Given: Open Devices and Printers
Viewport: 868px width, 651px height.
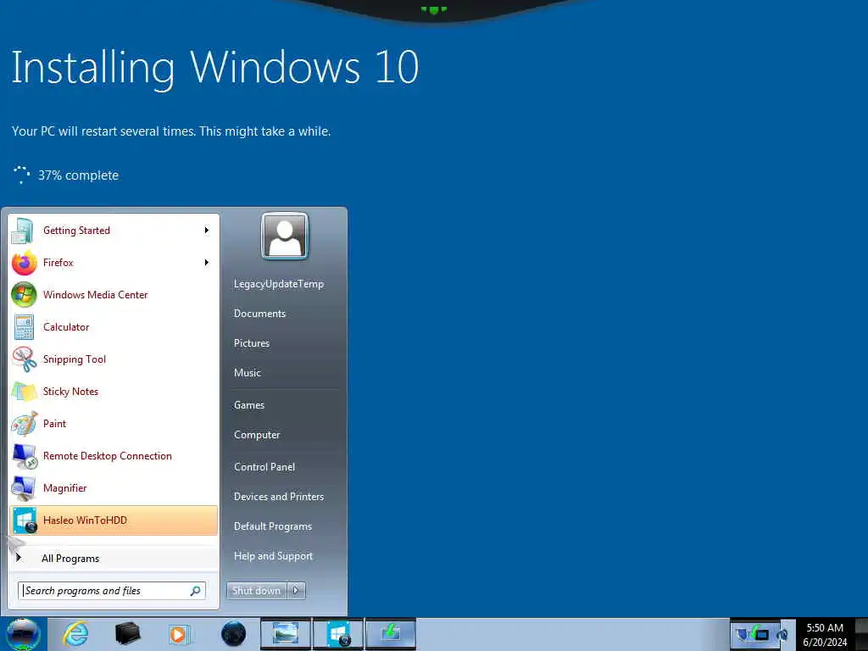Looking at the screenshot, I should point(278,497).
